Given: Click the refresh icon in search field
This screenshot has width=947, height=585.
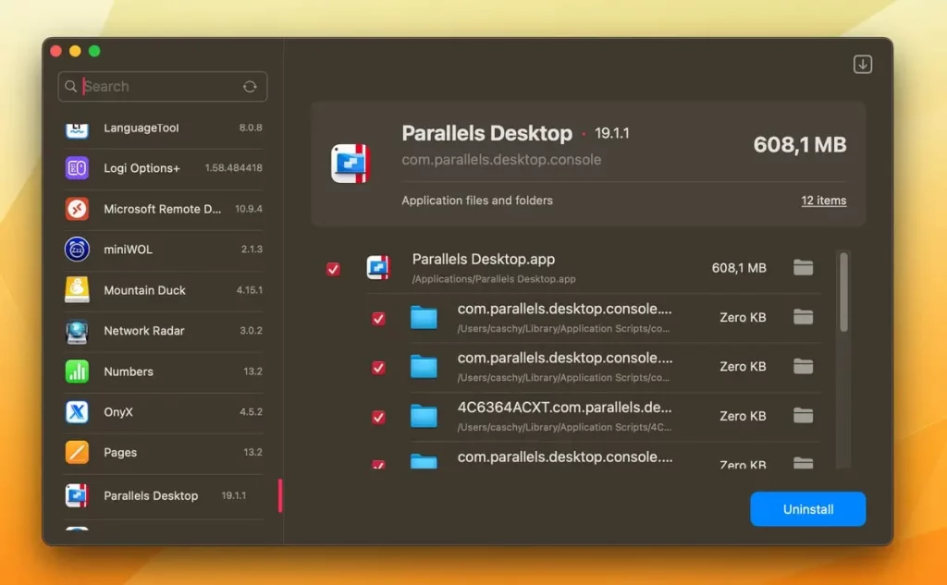Looking at the screenshot, I should click(250, 87).
